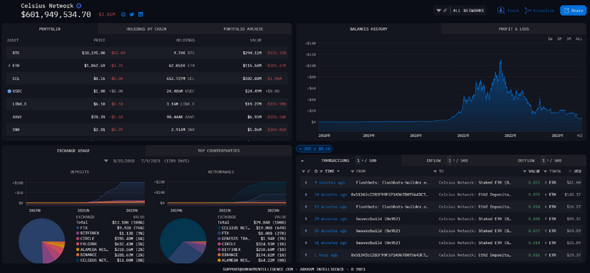Switch to the Portfolio Archive tab

(x=243, y=29)
